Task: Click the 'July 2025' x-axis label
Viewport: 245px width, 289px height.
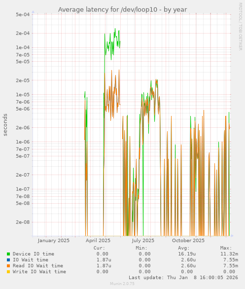Action: (x=143, y=241)
